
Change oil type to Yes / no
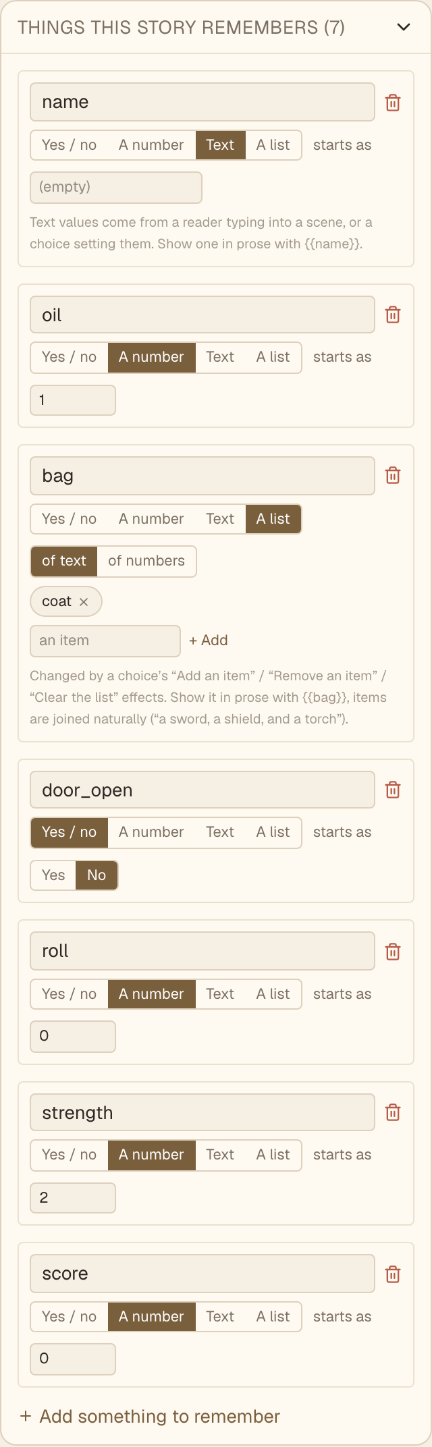click(69, 357)
